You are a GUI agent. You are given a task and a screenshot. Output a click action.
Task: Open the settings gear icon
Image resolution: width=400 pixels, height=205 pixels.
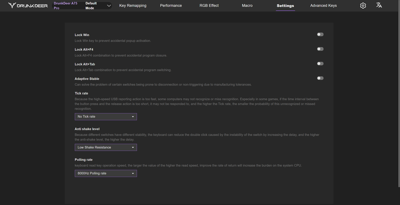pos(363,5)
